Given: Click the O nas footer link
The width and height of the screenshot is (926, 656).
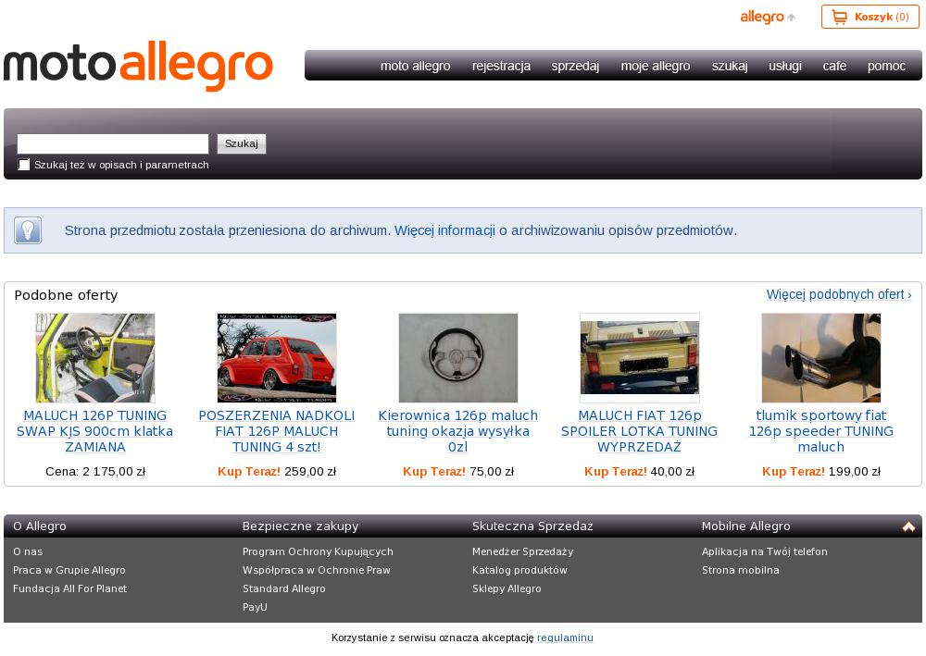Looking at the screenshot, I should pyautogui.click(x=28, y=551).
